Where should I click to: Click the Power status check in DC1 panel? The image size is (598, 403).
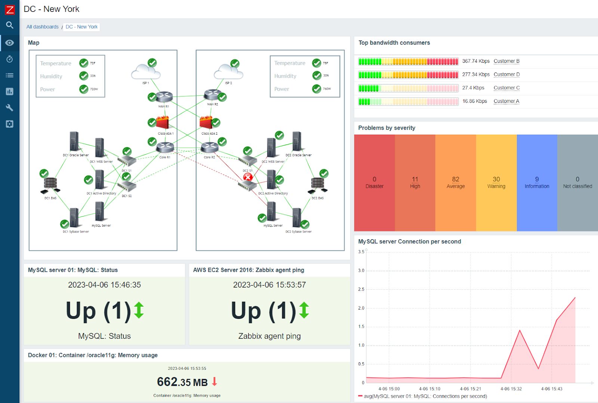click(83, 89)
